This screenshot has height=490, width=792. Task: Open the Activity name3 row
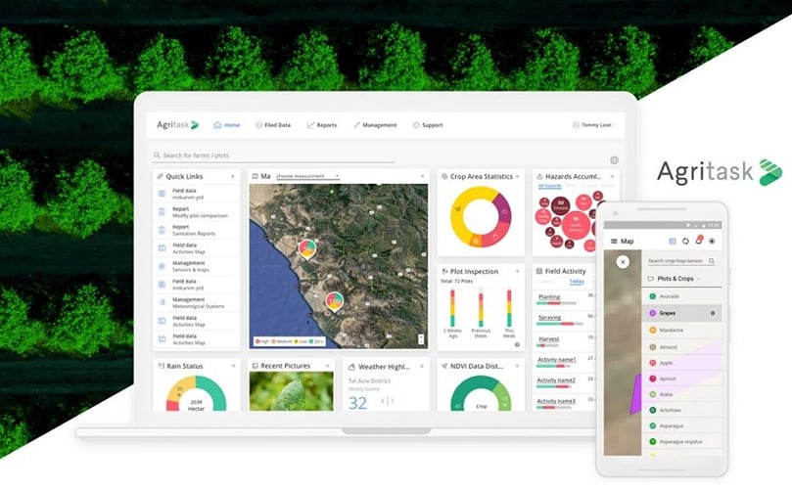click(x=565, y=403)
